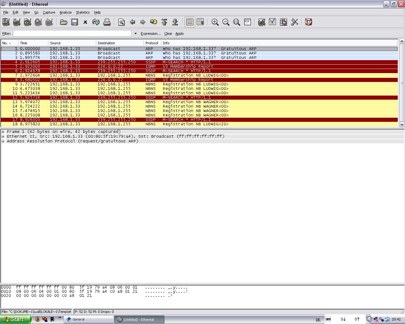Close the capture file X icon
Image resolution: width=405 pixels, height=324 pixels.
coord(85,22)
